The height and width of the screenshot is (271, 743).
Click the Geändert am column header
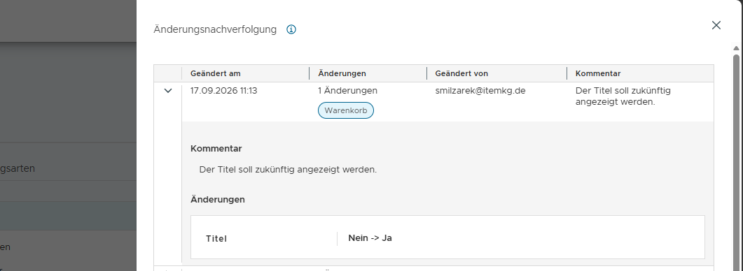pos(215,74)
